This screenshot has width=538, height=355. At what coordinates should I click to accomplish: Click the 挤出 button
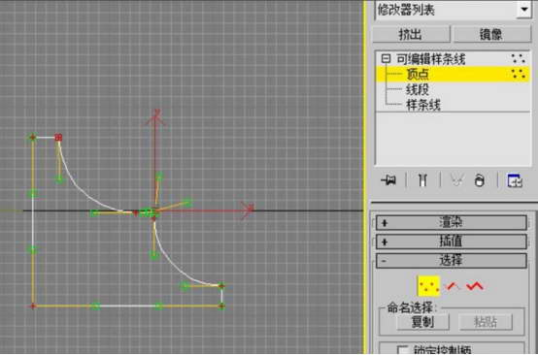(411, 34)
